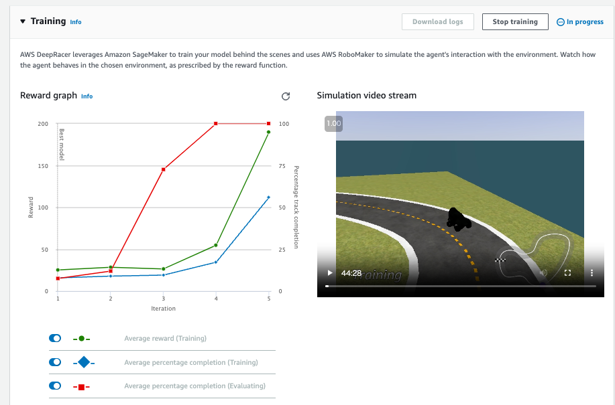Open Info link next to Training heading
The image size is (615, 405).
(x=76, y=22)
